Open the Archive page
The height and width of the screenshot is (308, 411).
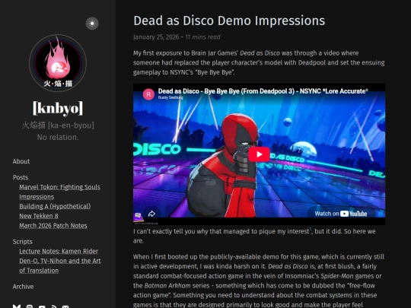coord(23,287)
